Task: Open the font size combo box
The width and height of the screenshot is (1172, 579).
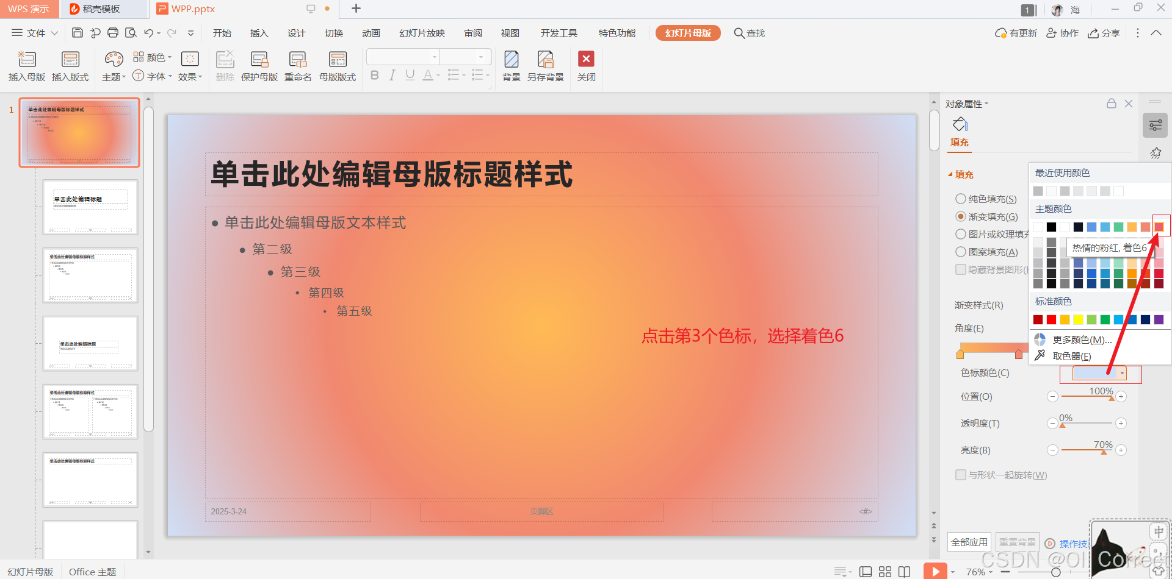Action: (x=466, y=57)
